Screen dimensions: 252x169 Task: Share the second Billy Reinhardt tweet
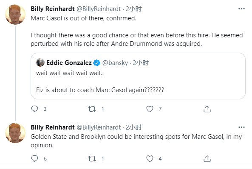207,158
